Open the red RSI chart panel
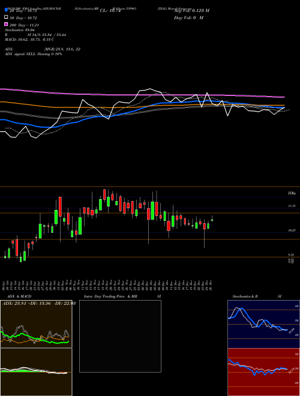Image resolution: width=300 pixels, height=396 pixels. [x=263, y=372]
